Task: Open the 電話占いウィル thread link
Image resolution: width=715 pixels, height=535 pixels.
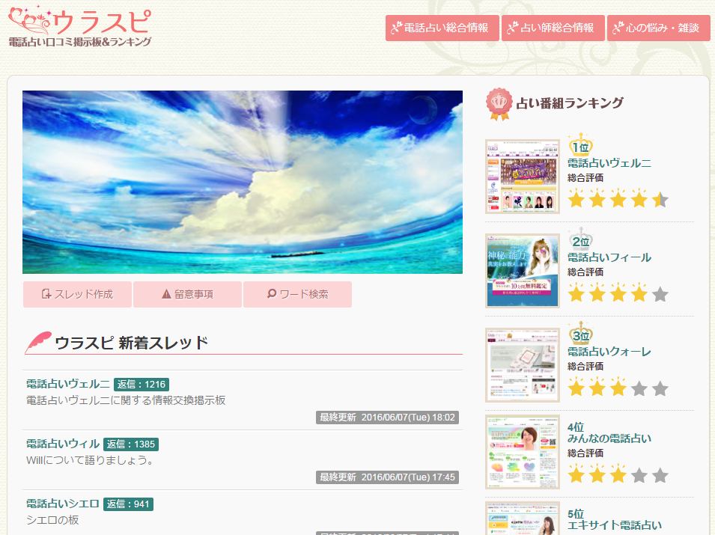Action: (63, 444)
